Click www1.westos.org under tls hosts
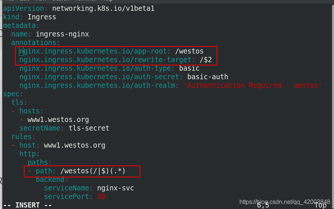Viewport: 334px width, 209px height. 58,120
